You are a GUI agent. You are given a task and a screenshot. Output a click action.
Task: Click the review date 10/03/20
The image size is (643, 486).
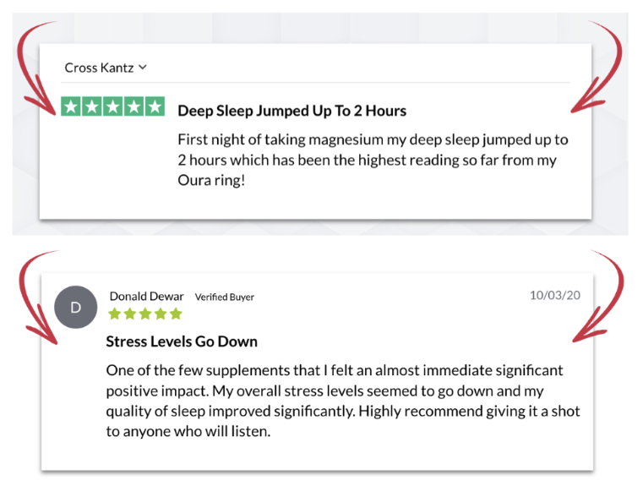(x=555, y=295)
